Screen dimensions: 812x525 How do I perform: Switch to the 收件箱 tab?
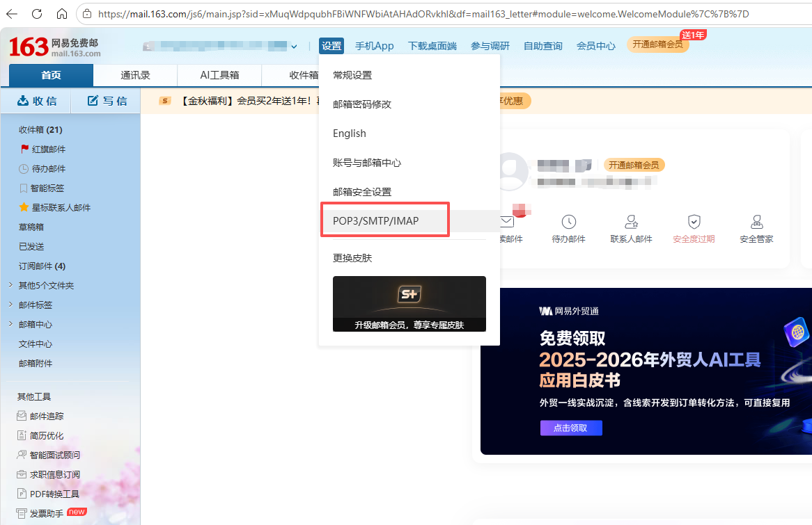304,75
